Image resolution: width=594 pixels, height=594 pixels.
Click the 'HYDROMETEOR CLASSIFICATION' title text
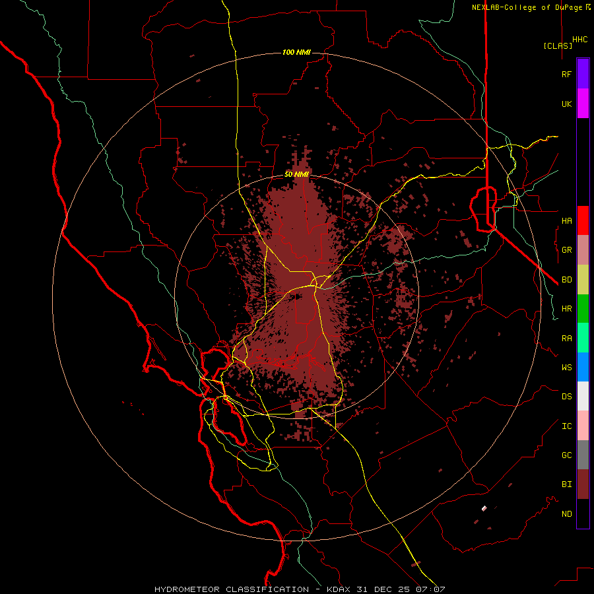[232, 589]
